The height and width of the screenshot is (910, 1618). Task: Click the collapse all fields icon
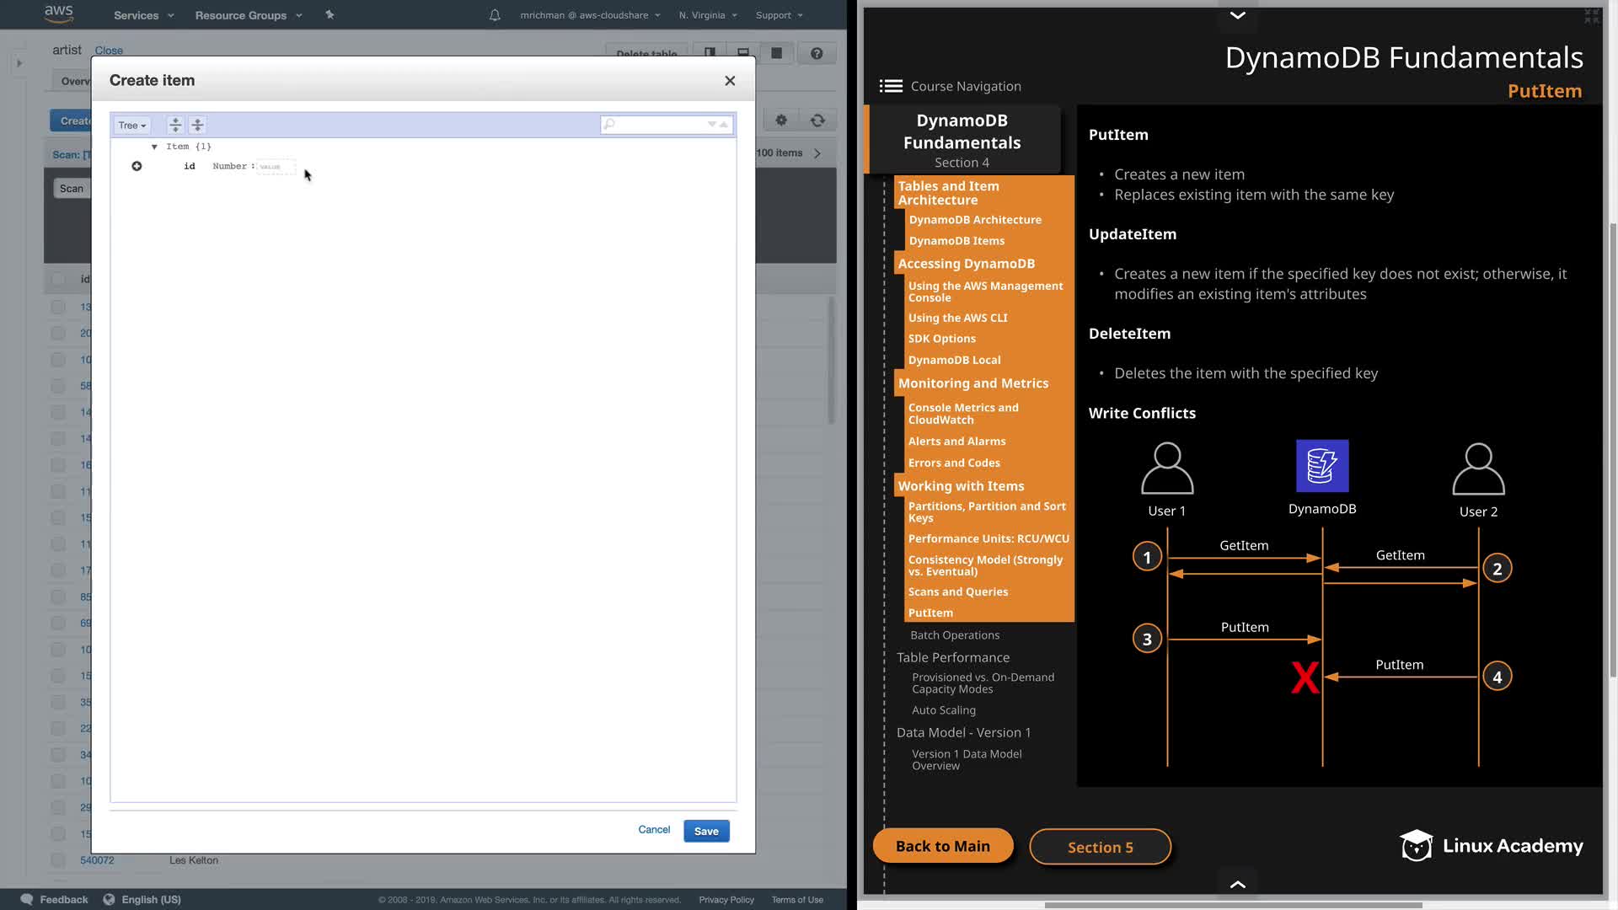click(x=197, y=125)
